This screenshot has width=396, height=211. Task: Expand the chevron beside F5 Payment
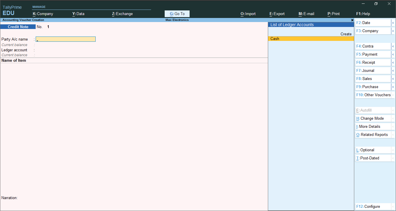click(x=393, y=54)
